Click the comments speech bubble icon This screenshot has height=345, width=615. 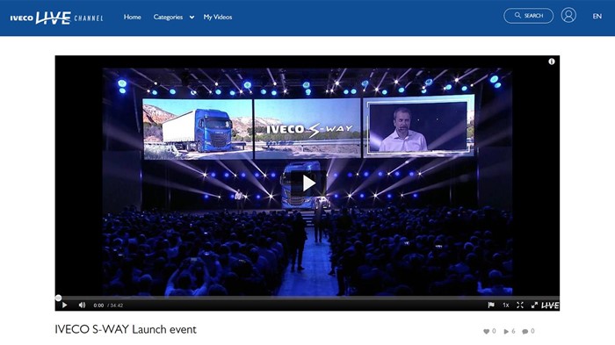(x=525, y=331)
